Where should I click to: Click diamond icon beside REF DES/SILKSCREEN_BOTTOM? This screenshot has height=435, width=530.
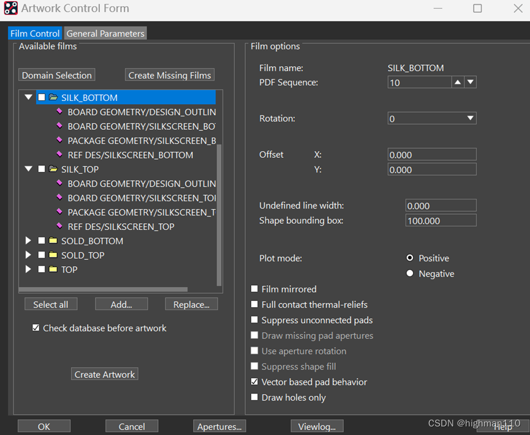(59, 155)
